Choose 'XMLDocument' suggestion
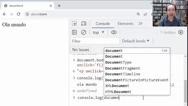 137,86
